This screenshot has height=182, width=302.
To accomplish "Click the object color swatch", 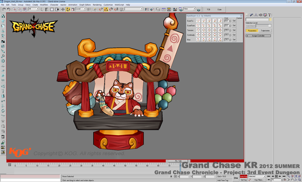I will click(x=270, y=20).
